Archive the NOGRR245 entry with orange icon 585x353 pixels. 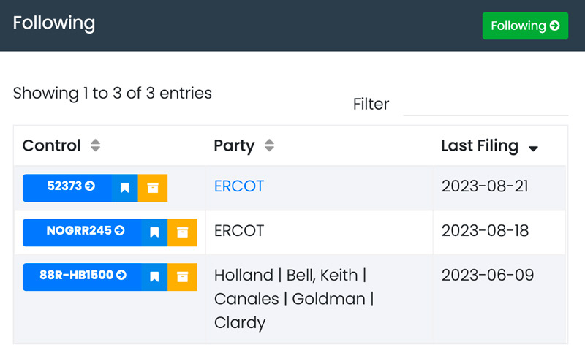[182, 232]
